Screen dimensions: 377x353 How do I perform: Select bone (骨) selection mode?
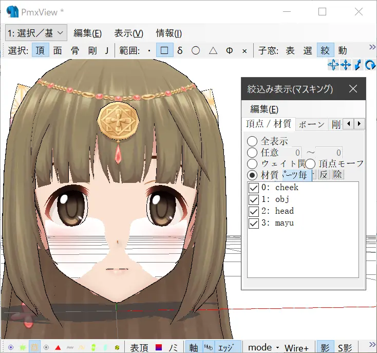(x=75, y=50)
